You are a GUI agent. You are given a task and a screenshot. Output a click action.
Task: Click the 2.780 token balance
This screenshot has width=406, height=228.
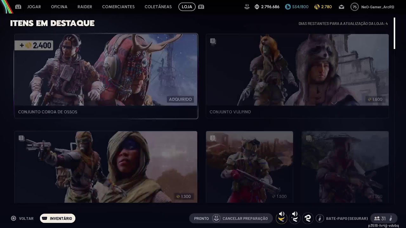click(x=326, y=7)
